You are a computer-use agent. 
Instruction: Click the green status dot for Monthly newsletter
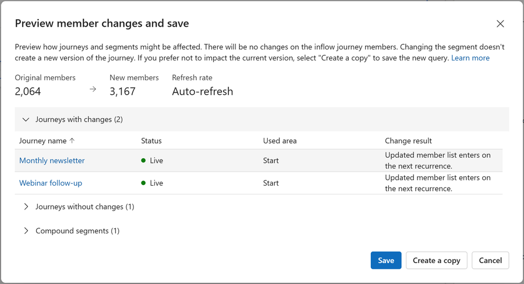[x=143, y=161]
